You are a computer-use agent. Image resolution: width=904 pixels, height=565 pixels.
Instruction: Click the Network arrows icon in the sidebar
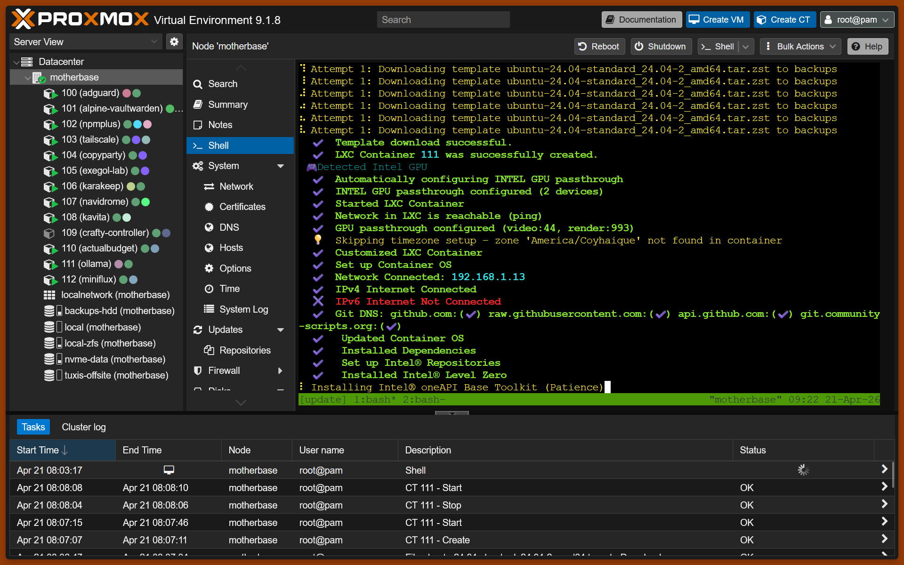[x=209, y=186]
